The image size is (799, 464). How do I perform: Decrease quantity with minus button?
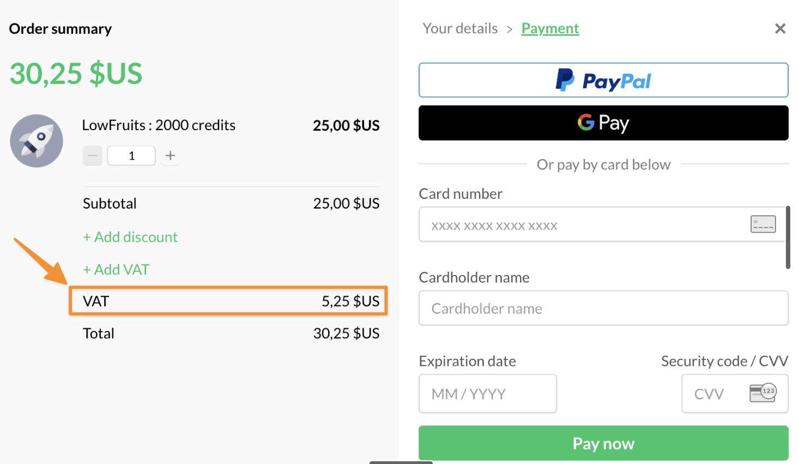coord(93,156)
